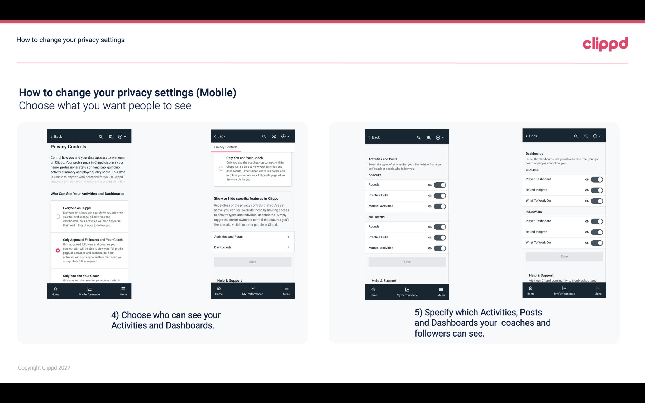Tap the Back chevron arrow icon

point(51,137)
